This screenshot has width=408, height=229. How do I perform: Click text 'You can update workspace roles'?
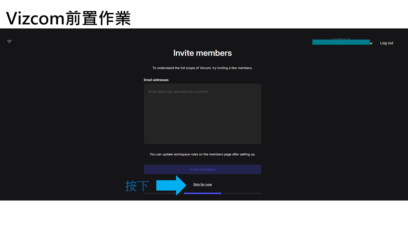[x=174, y=154]
